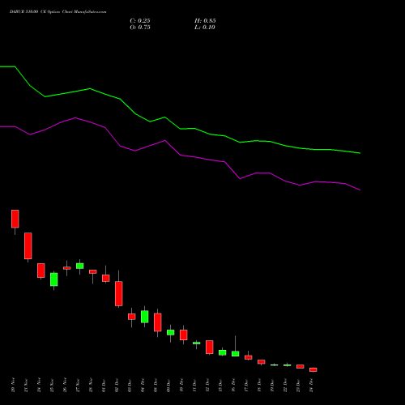Select the "02 Dec" date axis label
The width and height of the screenshot is (405, 405).
pos(117,385)
